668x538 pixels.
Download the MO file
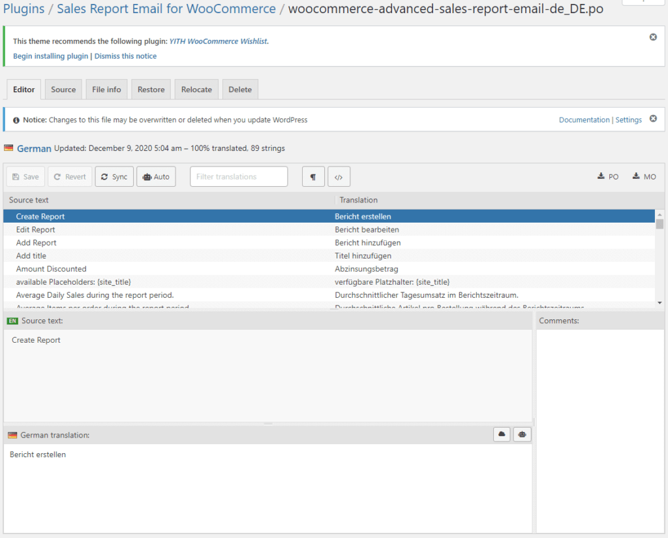click(643, 176)
